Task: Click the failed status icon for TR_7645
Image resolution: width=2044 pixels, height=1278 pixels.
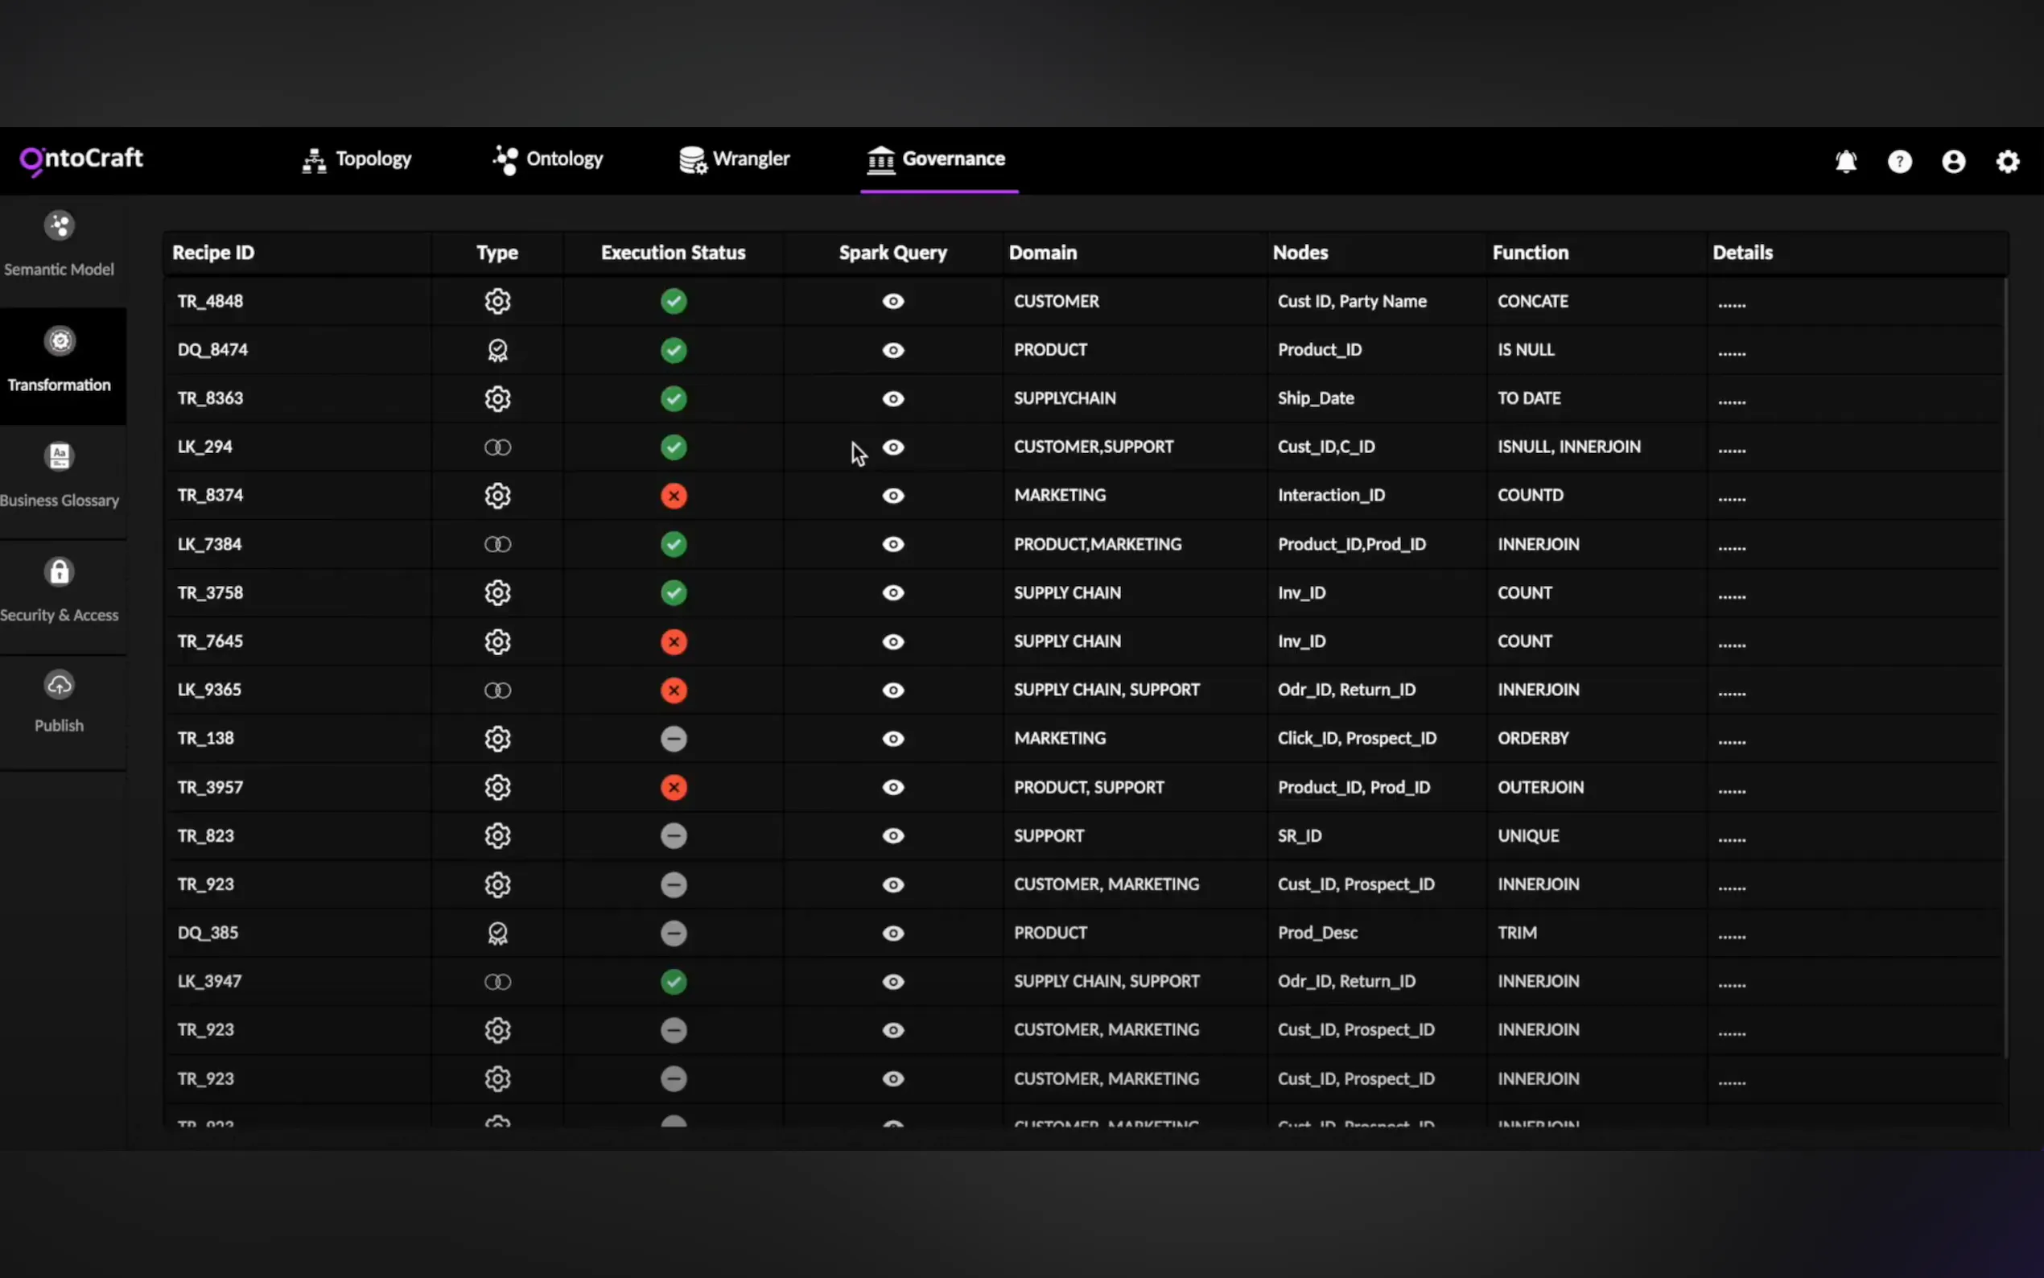Action: point(674,641)
